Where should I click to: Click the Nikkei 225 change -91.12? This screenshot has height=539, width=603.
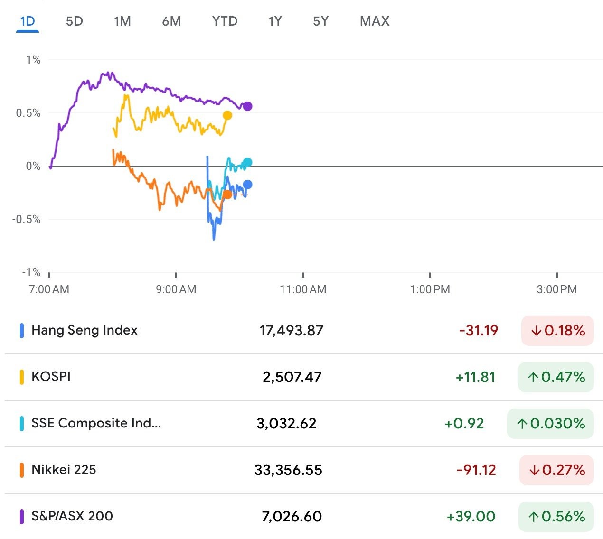pos(476,470)
